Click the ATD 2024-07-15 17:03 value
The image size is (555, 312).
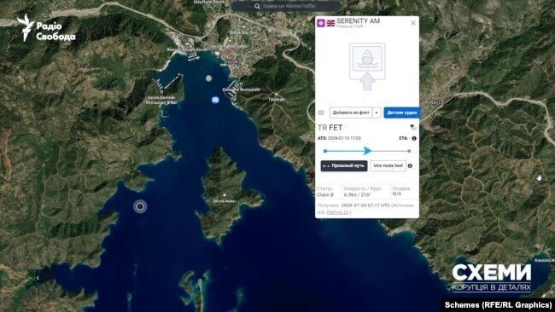(x=344, y=138)
